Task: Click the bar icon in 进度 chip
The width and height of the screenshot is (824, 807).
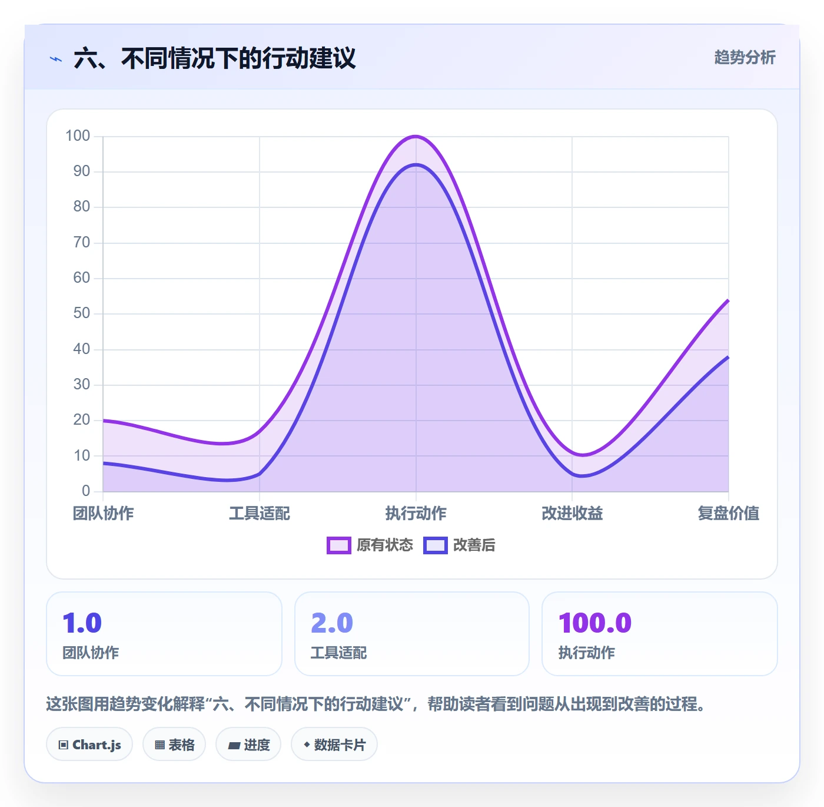Action: pos(234,746)
